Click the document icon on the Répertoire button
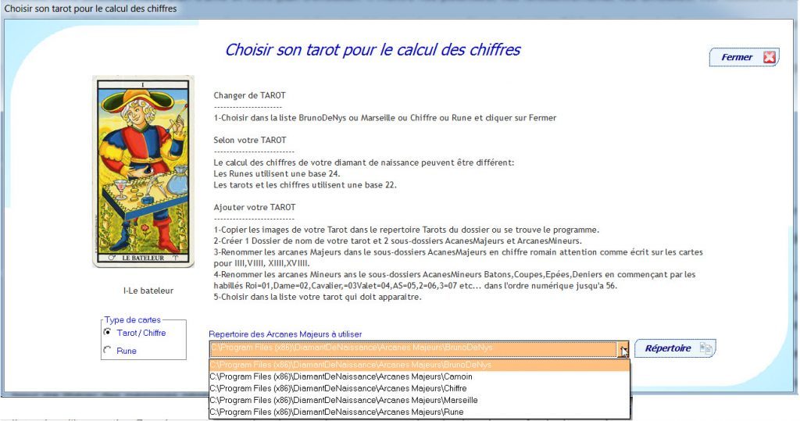Screen dimensions: 800x421 tap(705, 348)
